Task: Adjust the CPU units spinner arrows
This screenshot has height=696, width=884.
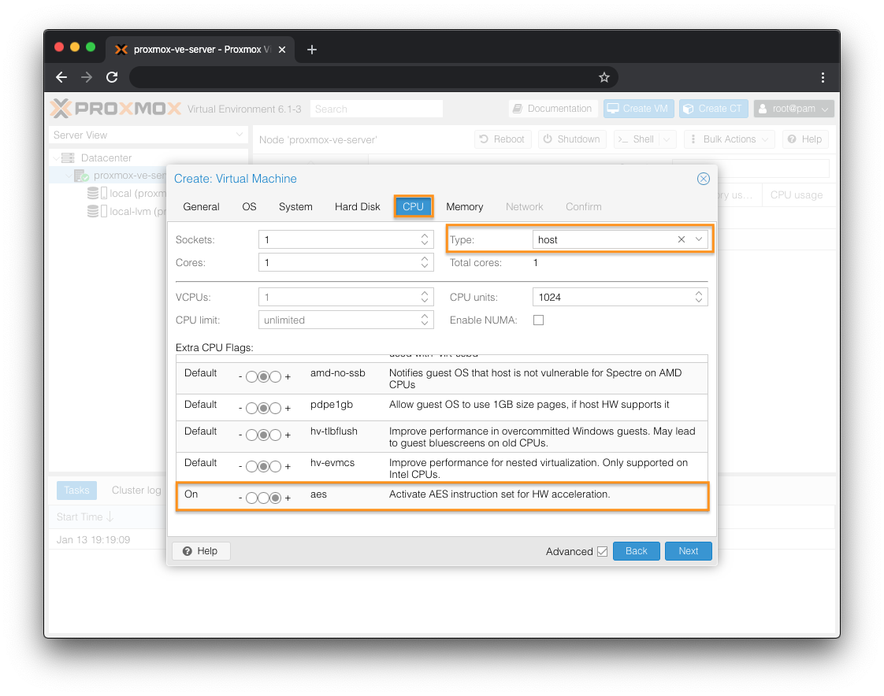Action: click(699, 297)
